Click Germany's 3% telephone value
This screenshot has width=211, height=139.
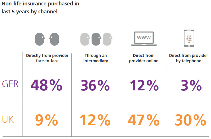[x=191, y=84]
